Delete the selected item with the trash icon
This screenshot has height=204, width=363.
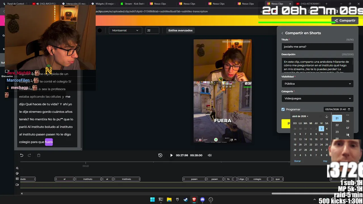(39, 155)
